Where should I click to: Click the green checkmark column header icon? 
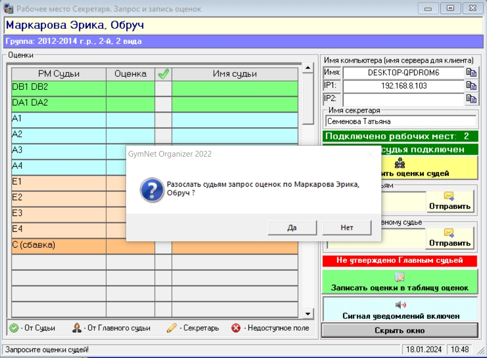[163, 74]
